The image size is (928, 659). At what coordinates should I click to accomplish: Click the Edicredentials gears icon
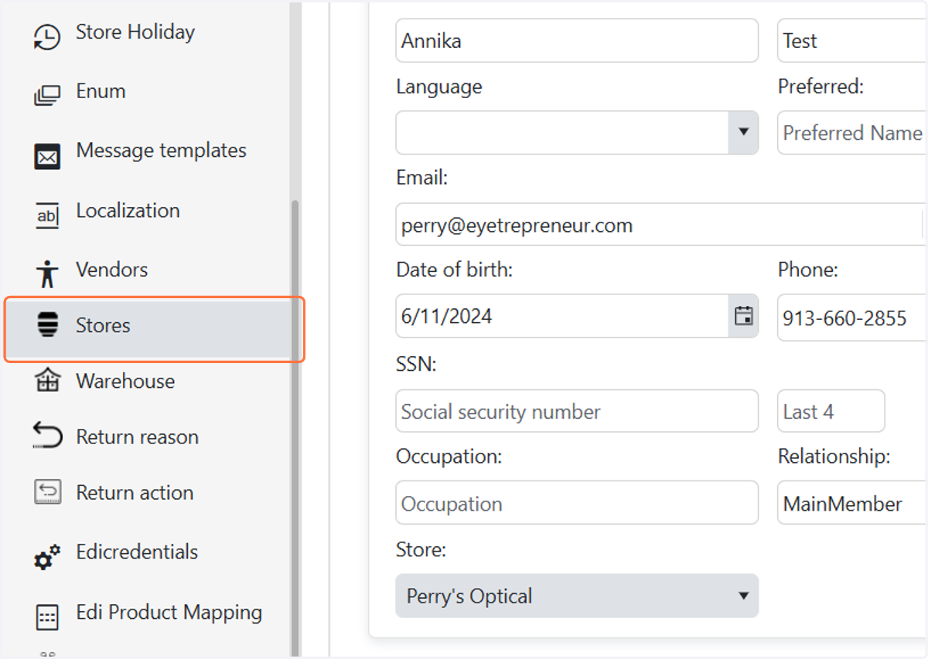[47, 557]
